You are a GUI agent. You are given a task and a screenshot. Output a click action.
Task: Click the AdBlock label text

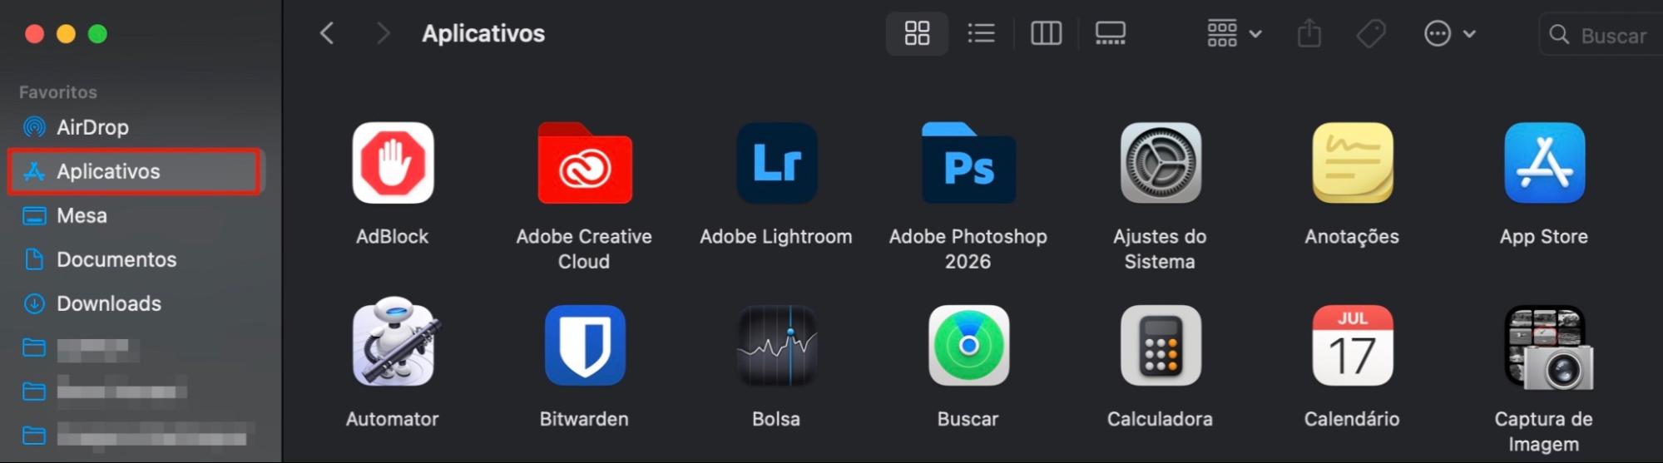(393, 236)
